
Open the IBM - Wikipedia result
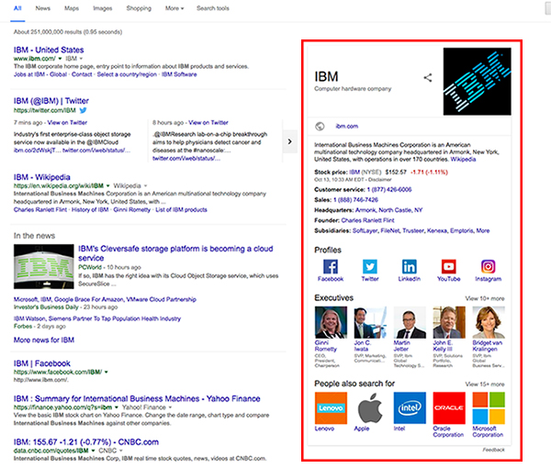click(x=42, y=177)
